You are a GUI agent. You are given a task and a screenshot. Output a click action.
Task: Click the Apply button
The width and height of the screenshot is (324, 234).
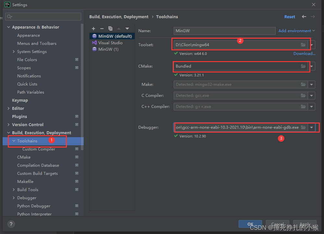click(305, 224)
